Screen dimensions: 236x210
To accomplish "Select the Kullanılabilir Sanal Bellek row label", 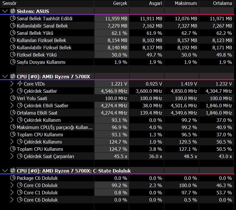I will (x=42, y=26).
